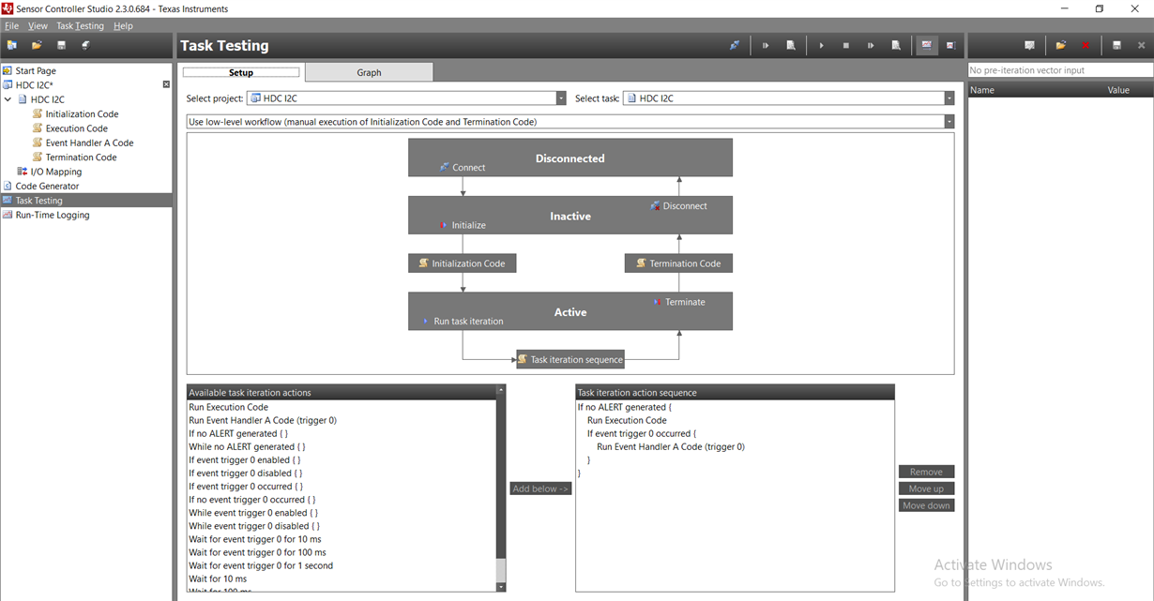Click the save floppy icon in right panel toolbar

tap(1116, 45)
